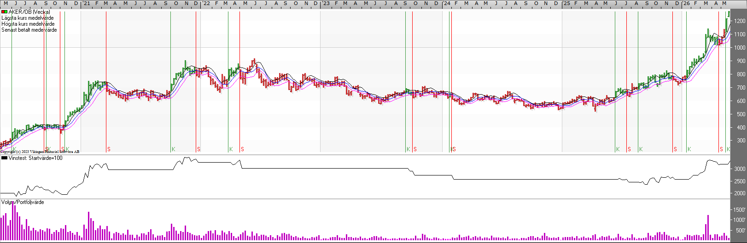The width and height of the screenshot is (747, 243).
Task: Click the black legend icon beside Vinstest
Action: coord(4,158)
